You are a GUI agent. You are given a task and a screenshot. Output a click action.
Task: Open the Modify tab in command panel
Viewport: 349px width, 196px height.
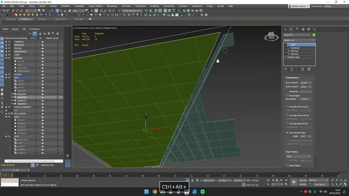pyautogui.click(x=291, y=29)
